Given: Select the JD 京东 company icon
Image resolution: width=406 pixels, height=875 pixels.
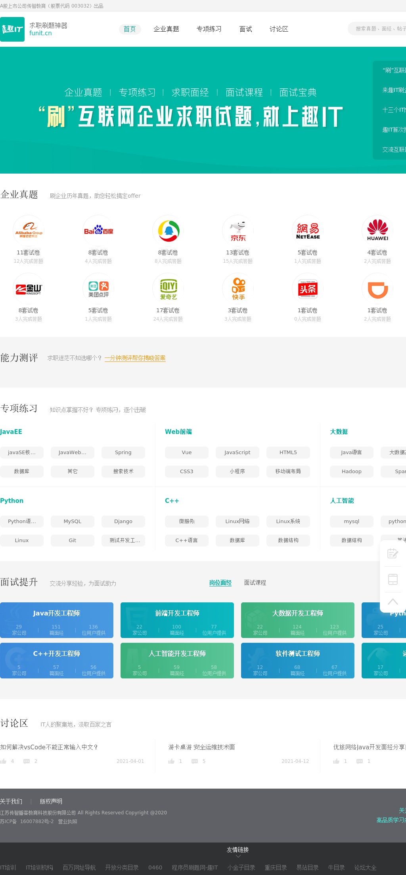Looking at the screenshot, I should pyautogui.click(x=238, y=231).
